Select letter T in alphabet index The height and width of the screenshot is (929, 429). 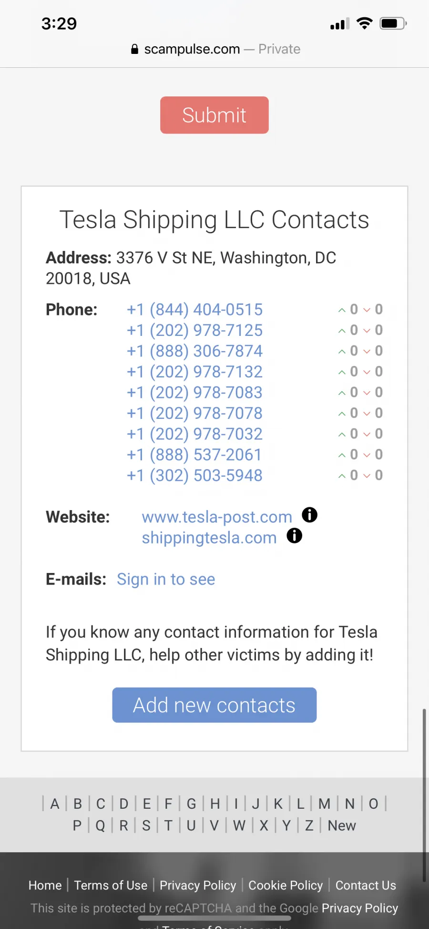[168, 825]
